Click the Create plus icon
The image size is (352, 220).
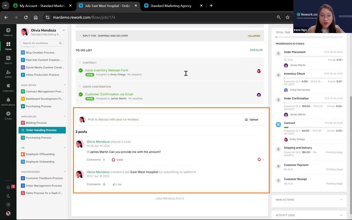tap(8, 116)
